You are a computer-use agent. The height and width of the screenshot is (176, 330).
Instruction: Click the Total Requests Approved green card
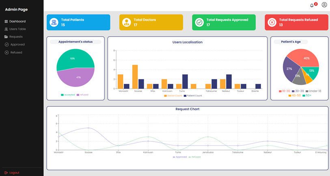[x=224, y=22]
